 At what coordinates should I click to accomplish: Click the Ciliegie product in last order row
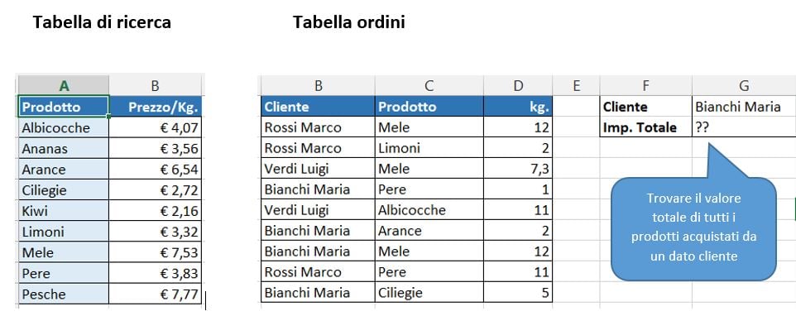pyautogui.click(x=429, y=293)
